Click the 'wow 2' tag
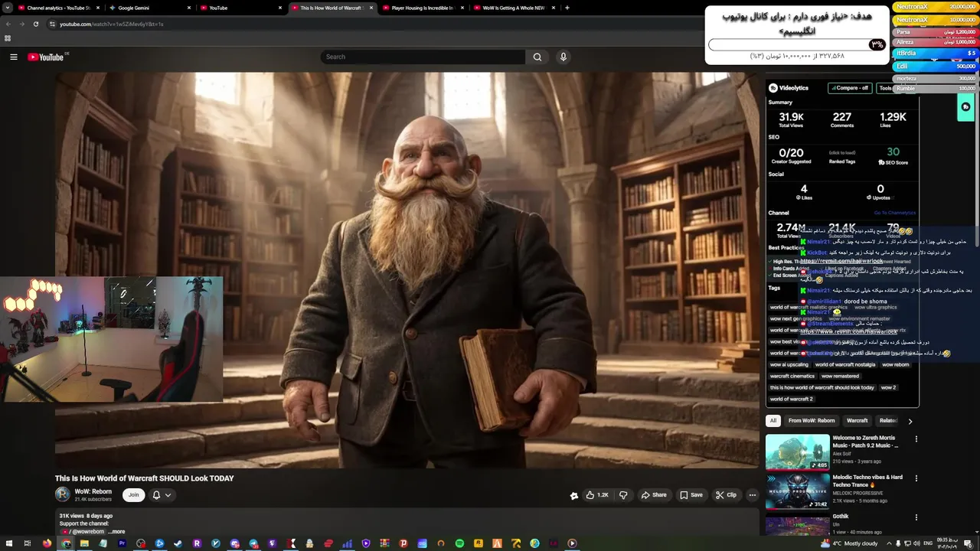The image size is (980, 551). click(x=888, y=387)
